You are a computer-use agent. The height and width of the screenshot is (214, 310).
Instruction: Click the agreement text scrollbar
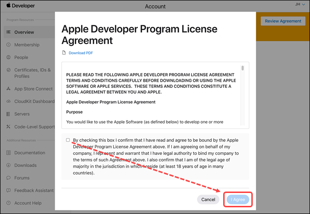point(243,68)
